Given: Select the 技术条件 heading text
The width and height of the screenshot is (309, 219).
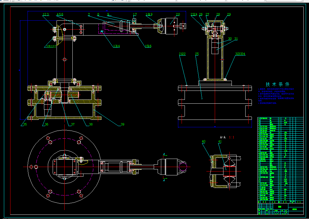Looking at the screenshot, I should (x=278, y=85).
